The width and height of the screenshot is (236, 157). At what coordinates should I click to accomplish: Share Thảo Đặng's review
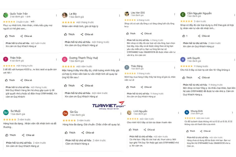click(x=146, y=87)
